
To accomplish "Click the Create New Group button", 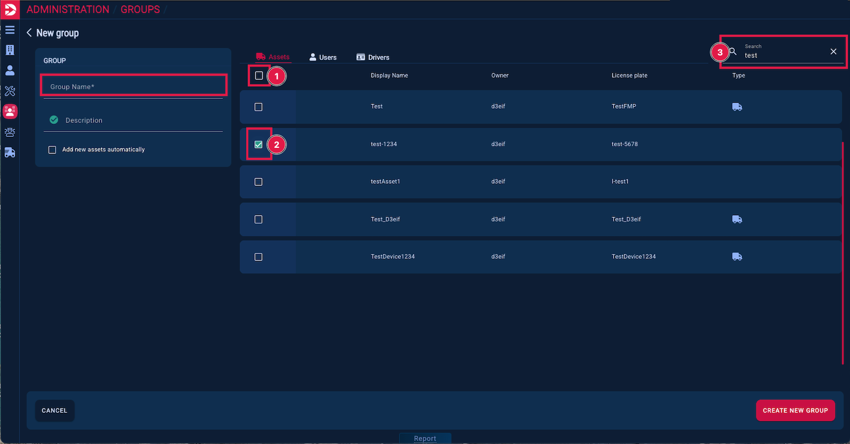I will pyautogui.click(x=795, y=410).
